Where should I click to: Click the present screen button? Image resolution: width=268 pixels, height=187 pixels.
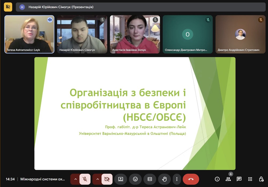[x=121, y=179]
